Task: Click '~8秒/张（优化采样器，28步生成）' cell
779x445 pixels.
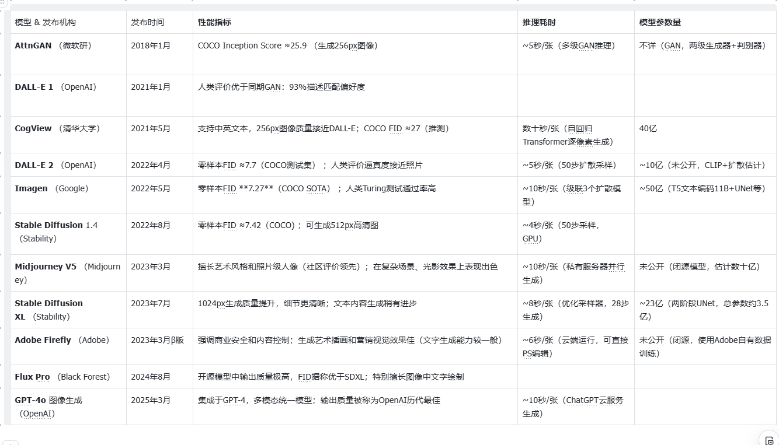Action: 576,310
